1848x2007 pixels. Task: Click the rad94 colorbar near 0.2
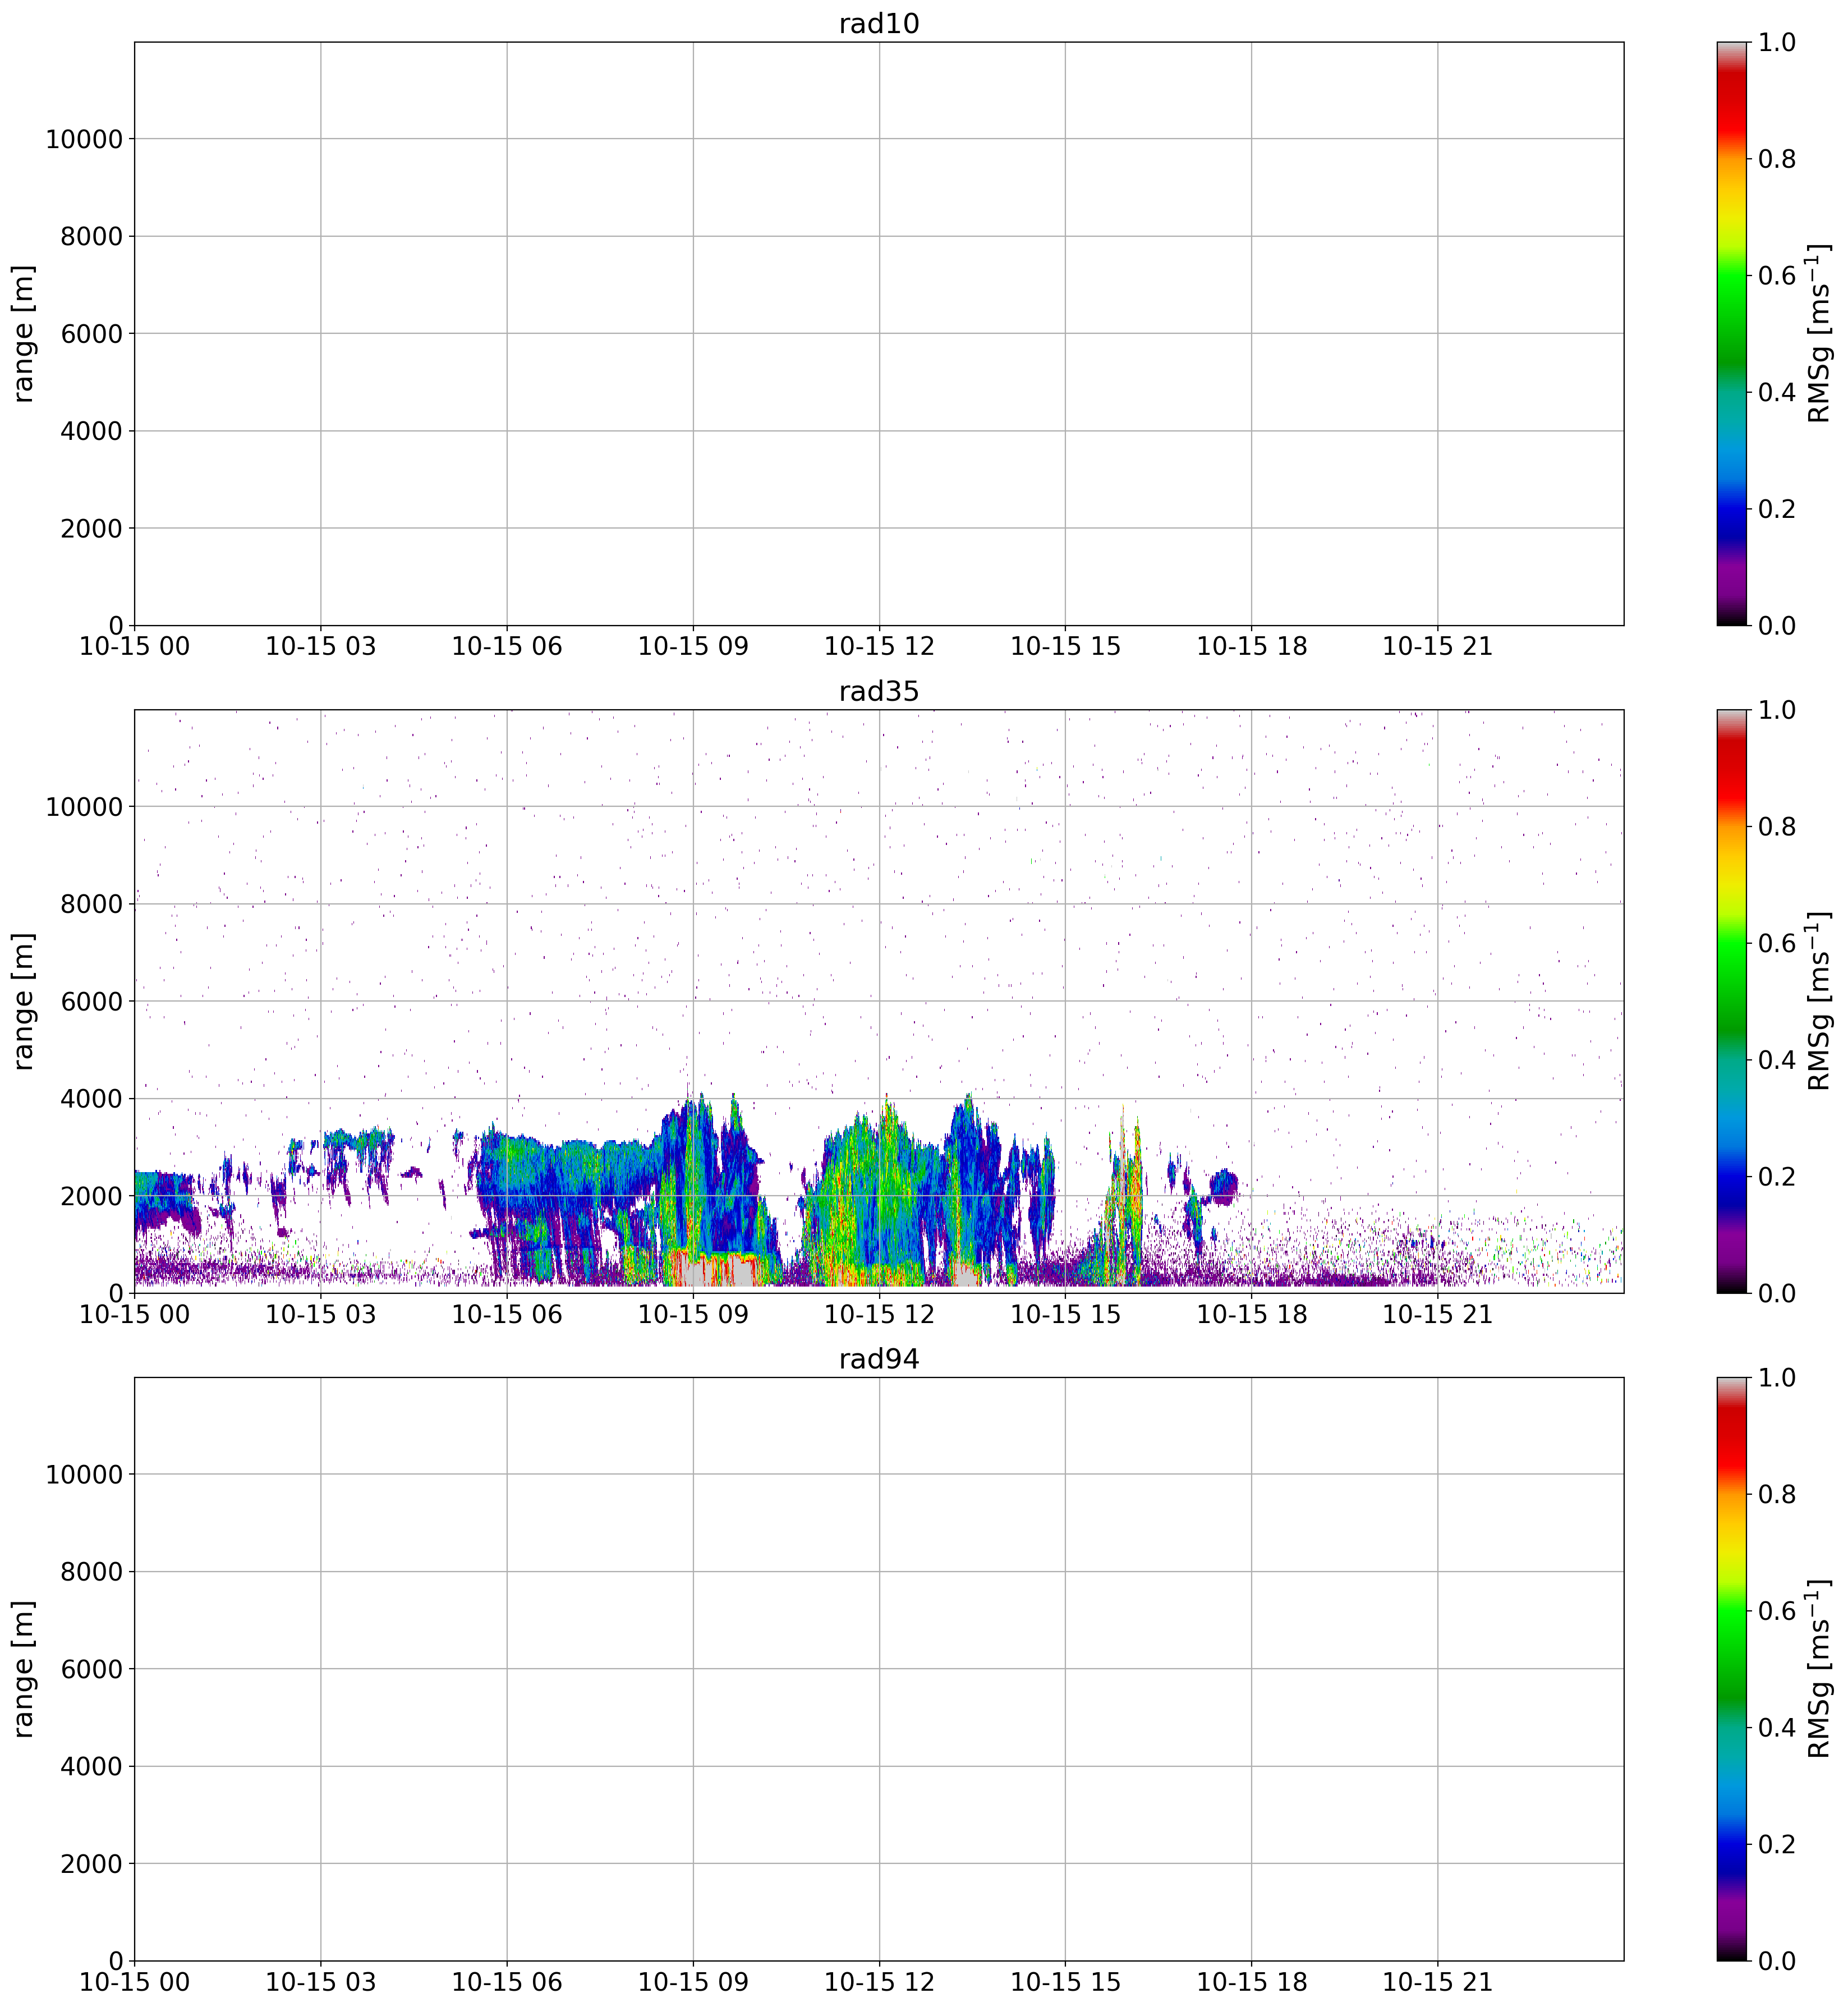tap(1732, 1844)
